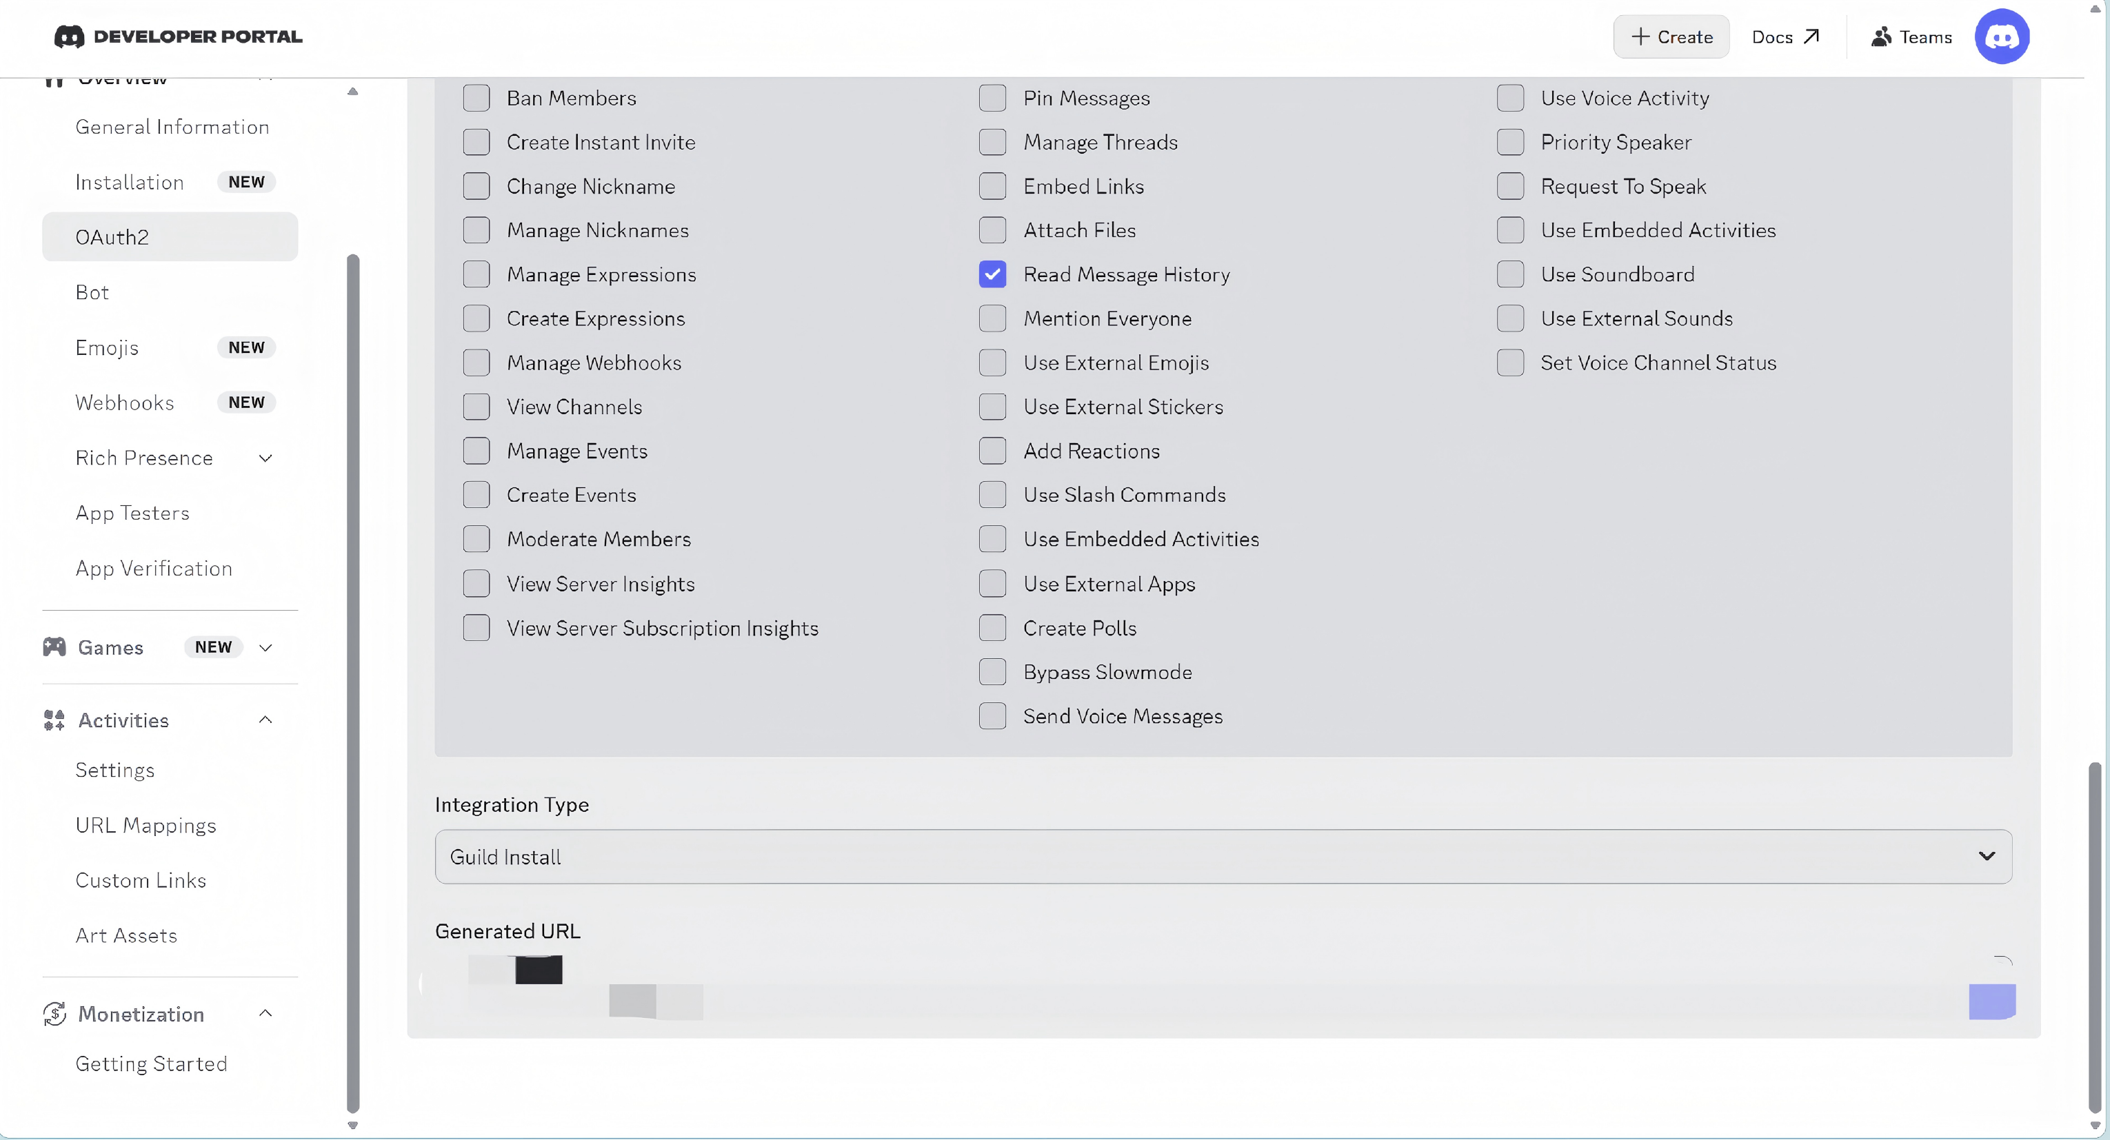Check the Use Soundboard permission
Screen dimensions: 2110x1140
(x=1509, y=274)
